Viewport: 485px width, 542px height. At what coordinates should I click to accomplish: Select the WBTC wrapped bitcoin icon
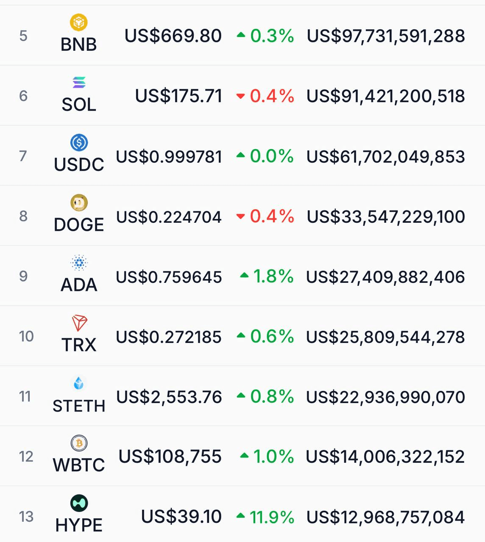(79, 443)
